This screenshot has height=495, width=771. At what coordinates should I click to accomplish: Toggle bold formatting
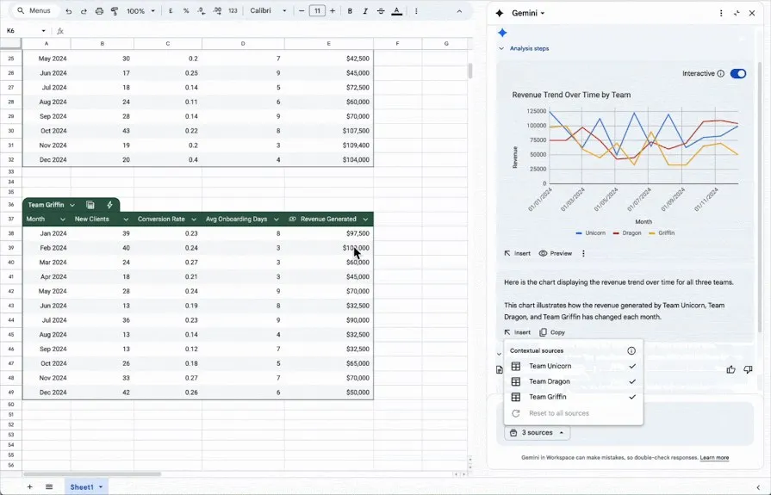350,11
